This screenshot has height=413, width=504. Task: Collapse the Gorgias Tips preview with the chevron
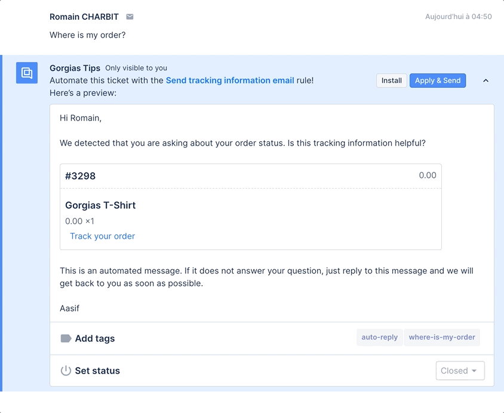coord(485,81)
